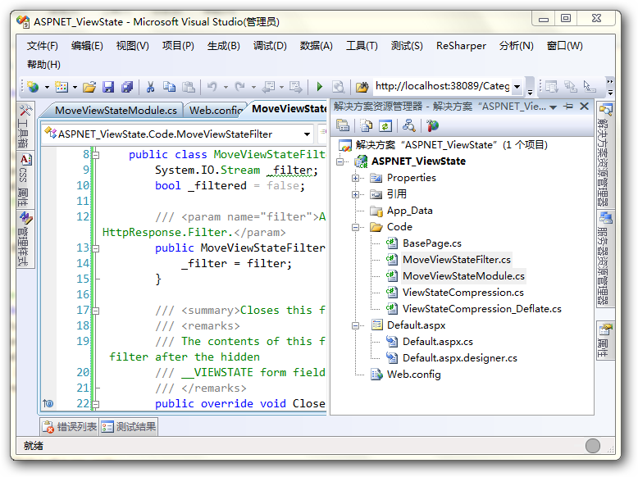Open the 编辑(E) menu
Viewport: 638px width, 477px height.
(87, 46)
